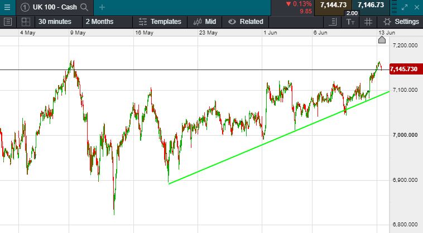Open the chart layout grid icon
Image resolution: width=423 pixels, height=233 pixels.
coord(26,22)
